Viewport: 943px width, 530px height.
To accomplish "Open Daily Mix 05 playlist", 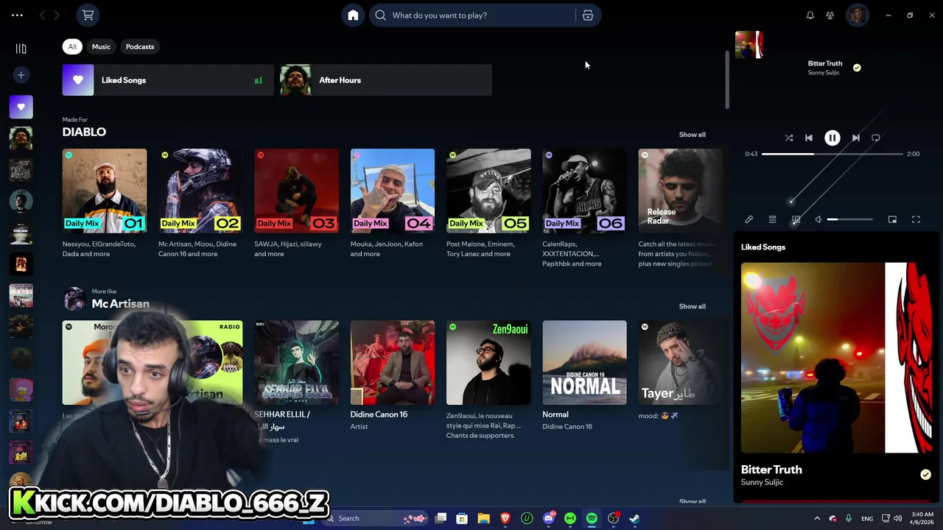I will click(488, 205).
